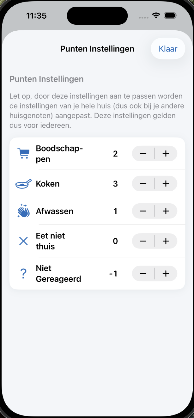Click the question mark Niet Gereageerd icon
194x418 pixels.
23,274
